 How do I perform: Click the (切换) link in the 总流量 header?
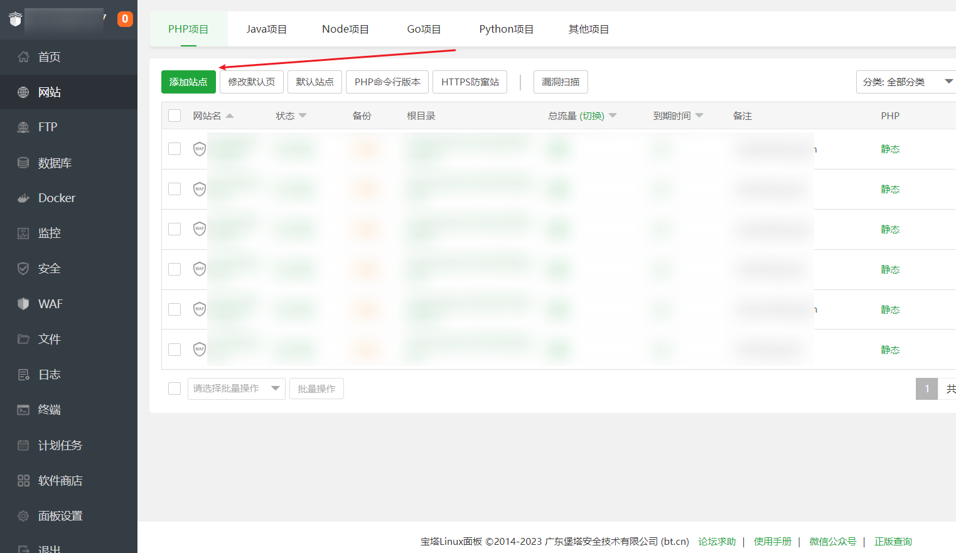click(x=592, y=115)
